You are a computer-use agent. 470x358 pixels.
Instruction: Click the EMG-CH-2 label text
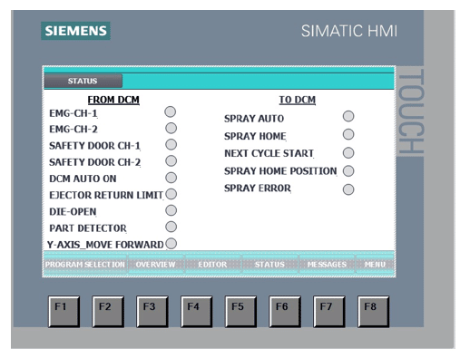coord(73,130)
